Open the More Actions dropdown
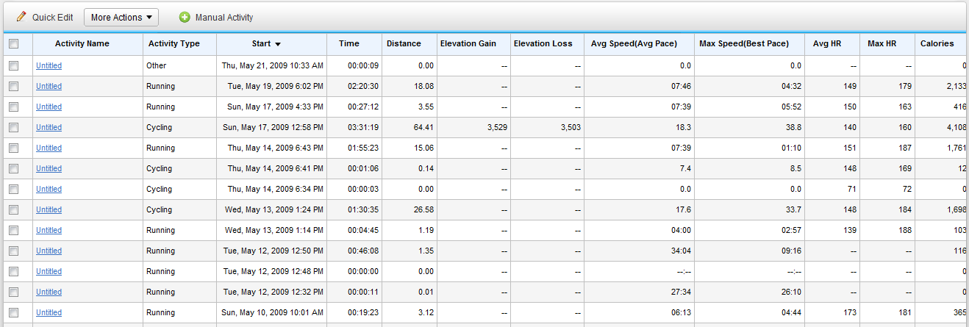This screenshot has width=969, height=327. pyautogui.click(x=121, y=17)
